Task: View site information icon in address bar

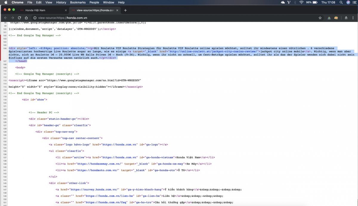Action: [35, 18]
